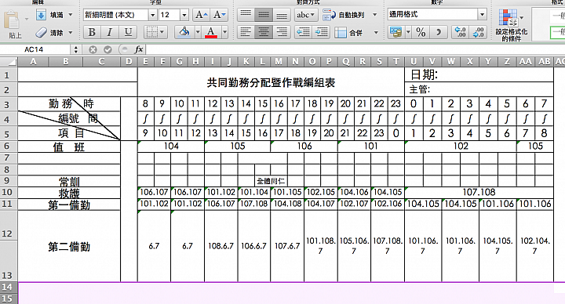Apply fill color with the paint bucket
Screen dimensions: 565x304
click(184, 32)
